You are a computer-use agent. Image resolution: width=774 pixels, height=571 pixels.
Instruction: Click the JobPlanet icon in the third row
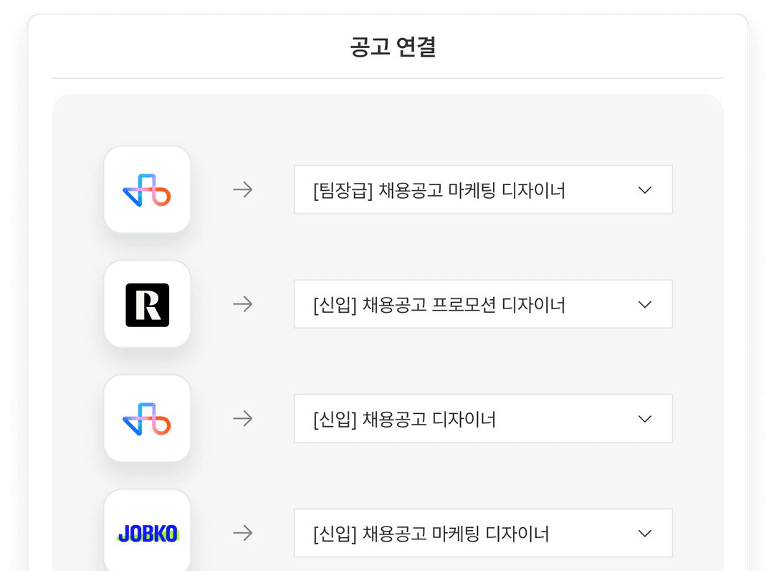click(147, 418)
